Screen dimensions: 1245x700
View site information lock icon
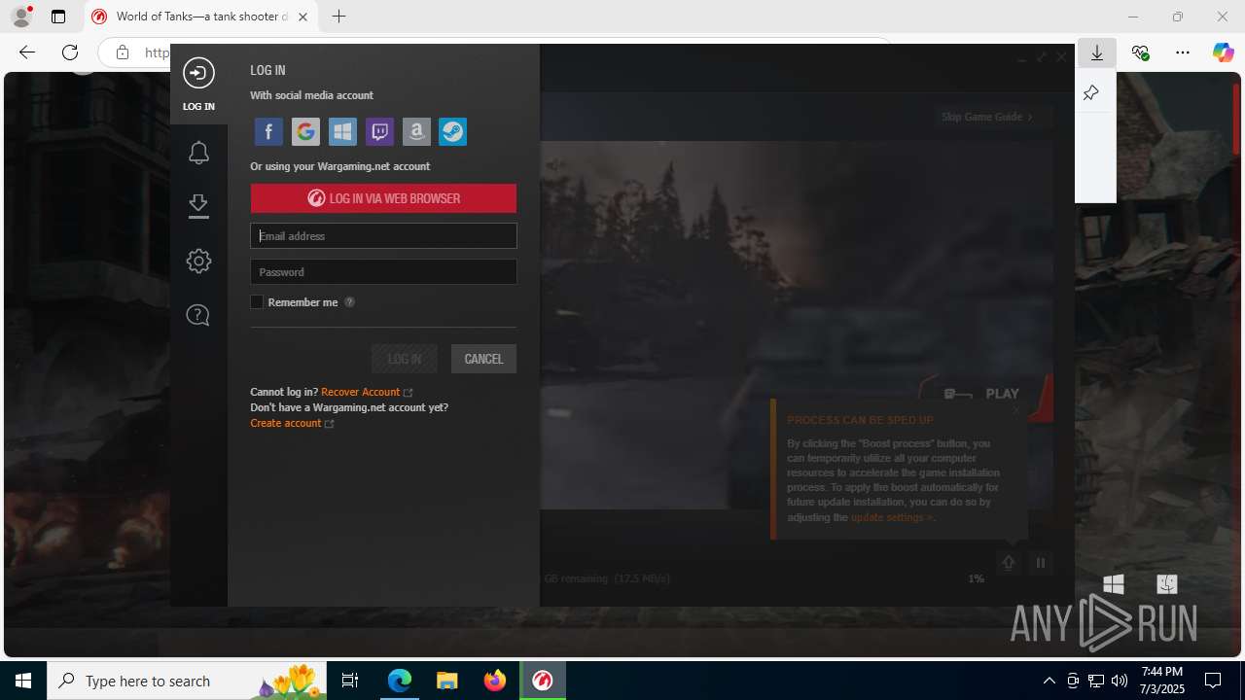coord(123,52)
